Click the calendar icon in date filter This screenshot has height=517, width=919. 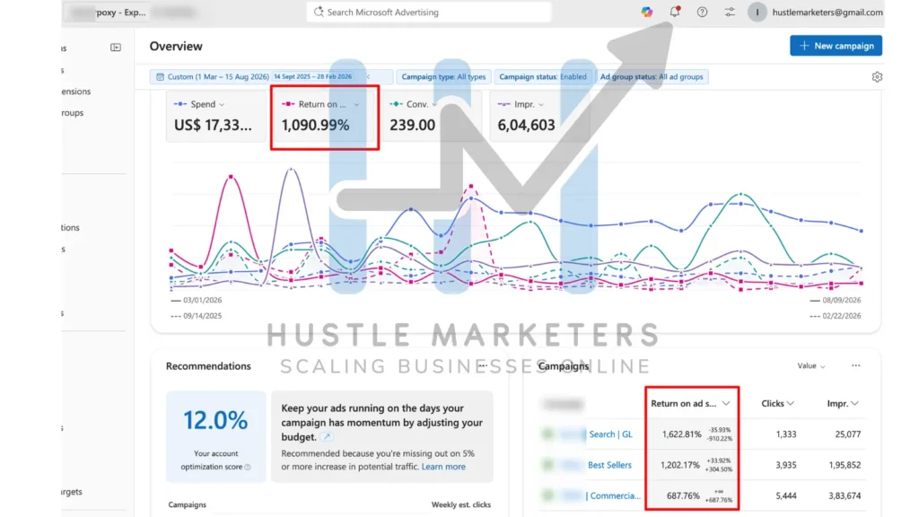[160, 77]
